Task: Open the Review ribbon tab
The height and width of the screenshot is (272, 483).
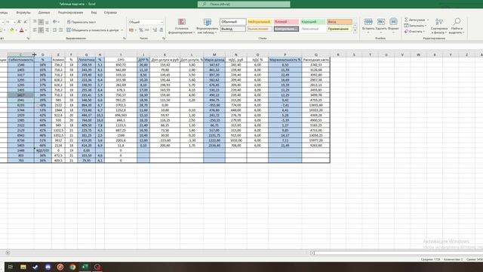Action: [70, 12]
